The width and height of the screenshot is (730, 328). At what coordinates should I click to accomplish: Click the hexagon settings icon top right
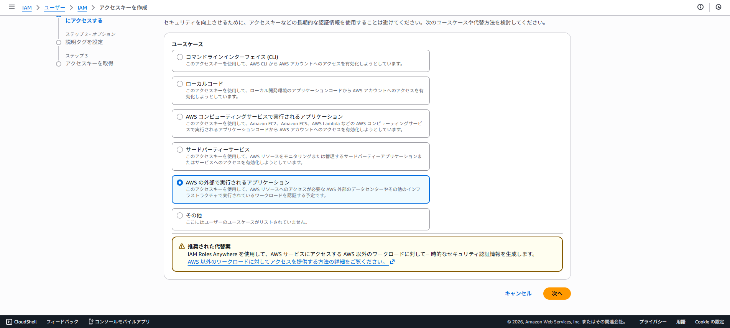(718, 7)
